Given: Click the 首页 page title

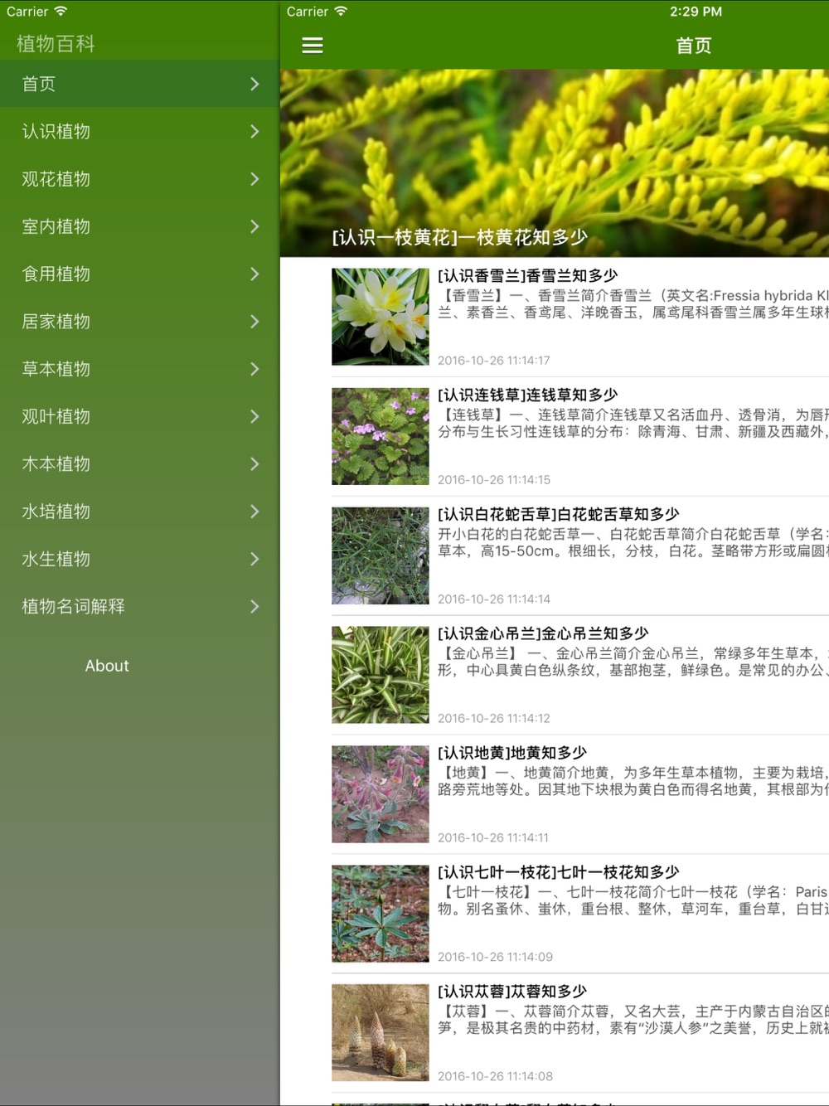Looking at the screenshot, I should [x=694, y=46].
